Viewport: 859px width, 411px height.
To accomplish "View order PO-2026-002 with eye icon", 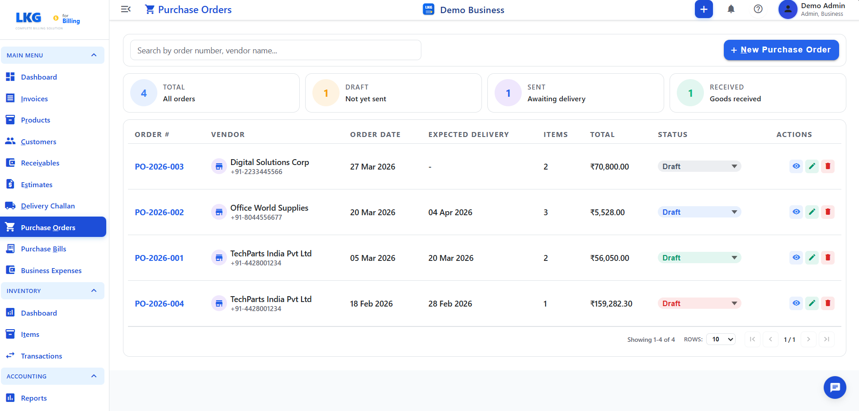I will click(796, 212).
